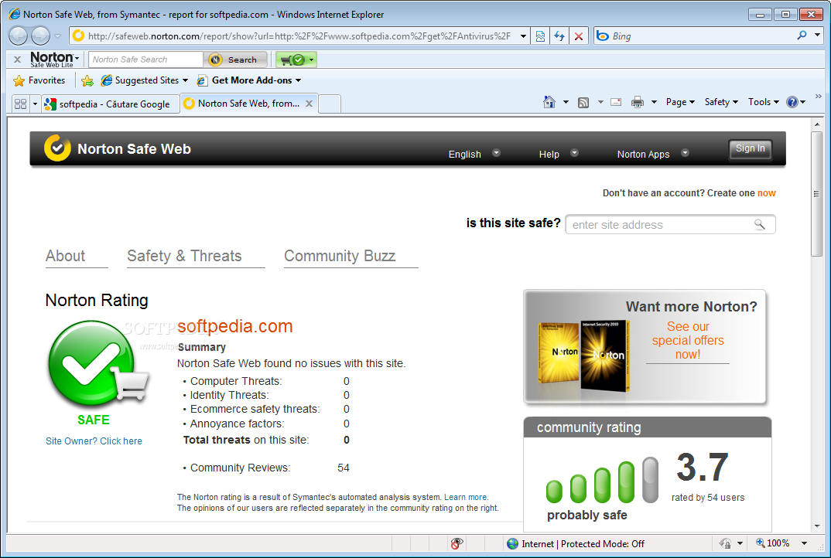This screenshot has height=558, width=831.
Task: Click the Quick Tabs grid icon
Action: (x=21, y=104)
